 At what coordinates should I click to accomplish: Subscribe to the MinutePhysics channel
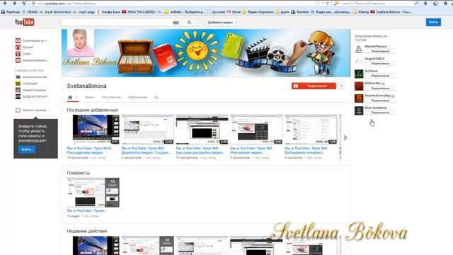click(x=380, y=51)
